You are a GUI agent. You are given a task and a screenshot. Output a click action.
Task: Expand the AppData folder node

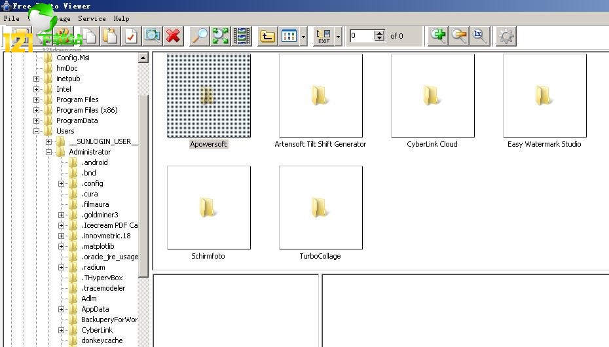(x=62, y=309)
